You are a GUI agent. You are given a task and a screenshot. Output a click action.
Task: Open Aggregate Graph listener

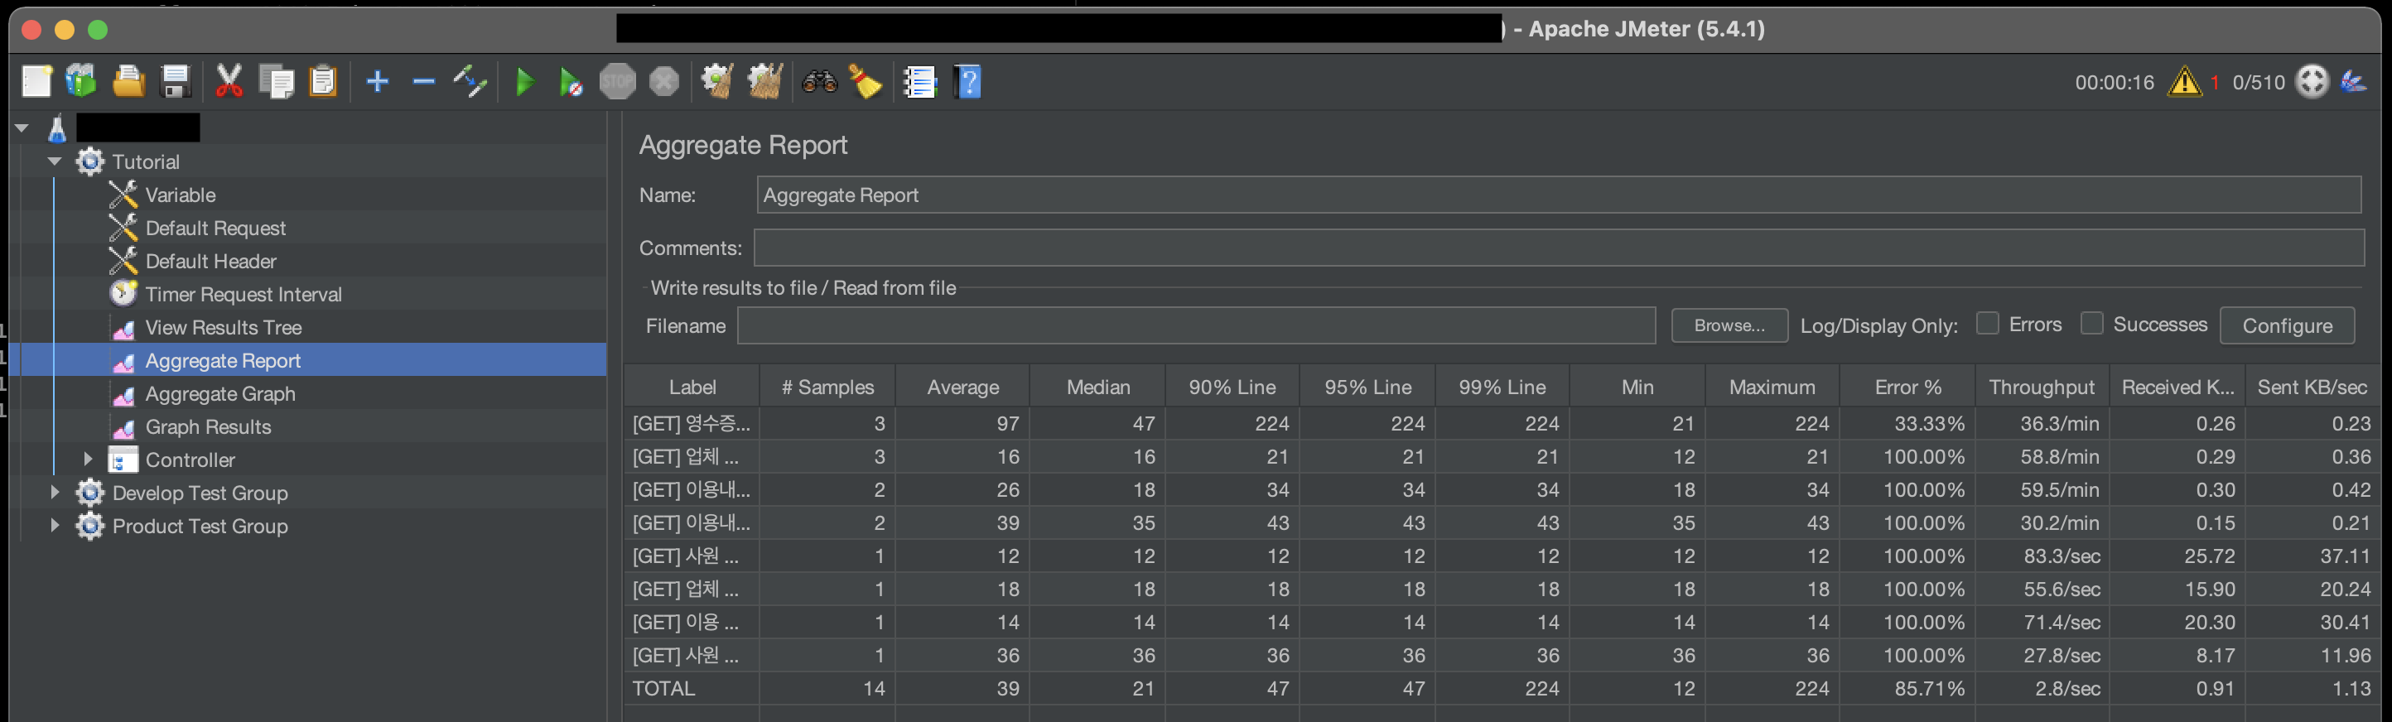(220, 393)
